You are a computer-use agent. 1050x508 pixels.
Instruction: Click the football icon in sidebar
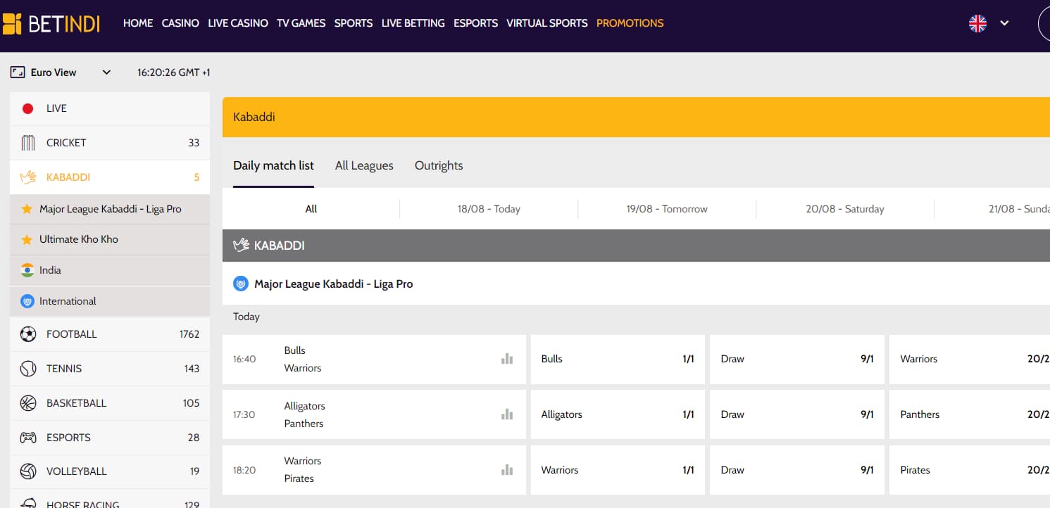28,334
